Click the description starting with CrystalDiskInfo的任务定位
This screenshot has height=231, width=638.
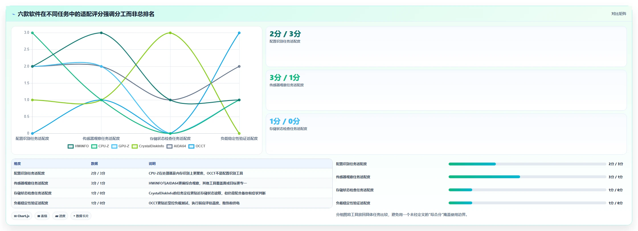click(207, 193)
